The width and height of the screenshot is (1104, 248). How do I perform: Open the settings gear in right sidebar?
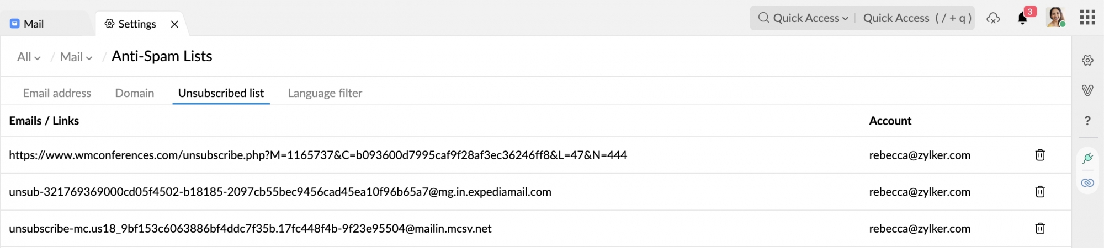coord(1087,60)
